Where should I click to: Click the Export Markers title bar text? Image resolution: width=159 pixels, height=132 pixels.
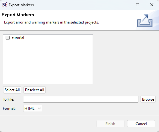click(21, 5)
